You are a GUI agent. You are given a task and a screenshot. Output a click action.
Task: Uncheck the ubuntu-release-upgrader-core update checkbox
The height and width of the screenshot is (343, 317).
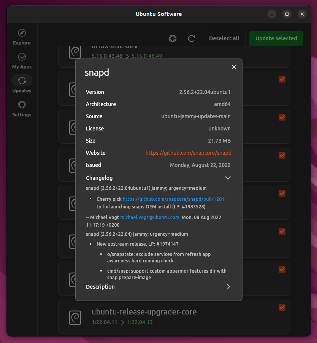(x=282, y=307)
